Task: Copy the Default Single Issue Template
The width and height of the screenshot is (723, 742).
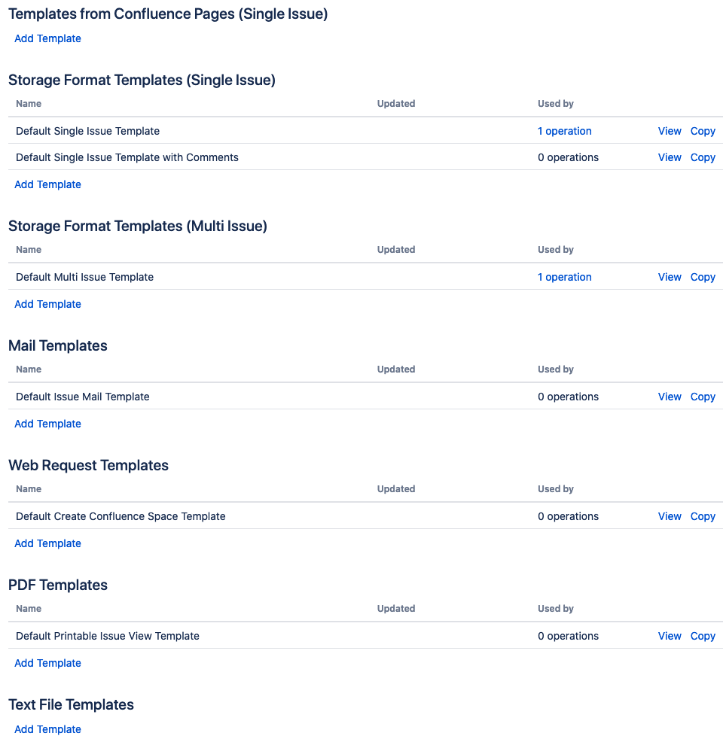Action: pyautogui.click(x=702, y=131)
